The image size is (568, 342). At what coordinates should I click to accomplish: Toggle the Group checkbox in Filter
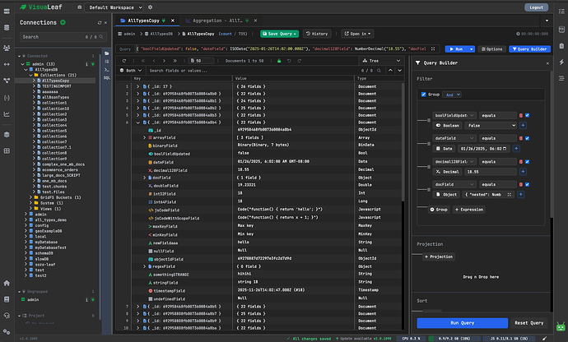pos(423,94)
